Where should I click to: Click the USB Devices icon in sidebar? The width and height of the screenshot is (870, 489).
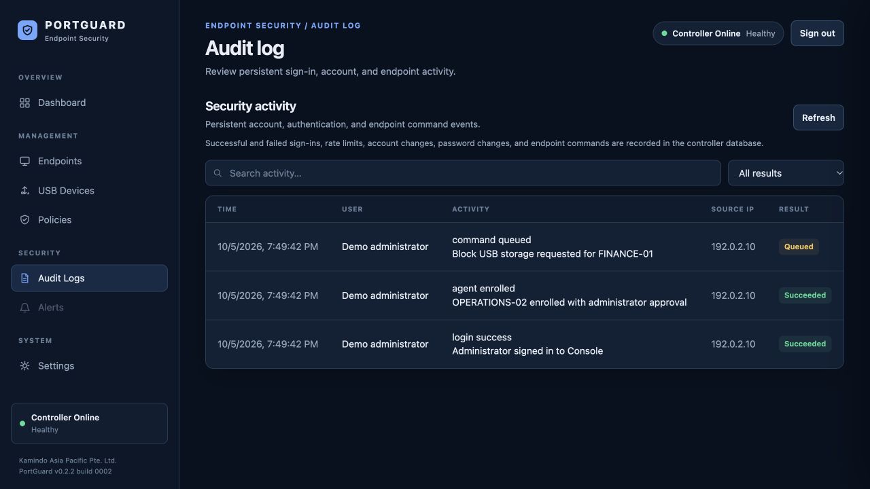tap(24, 190)
